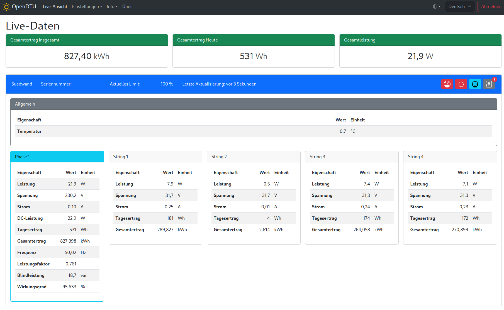Screen dimensions: 504x310
Task: Click the OpenDTU brand text link
Action: 24,6
